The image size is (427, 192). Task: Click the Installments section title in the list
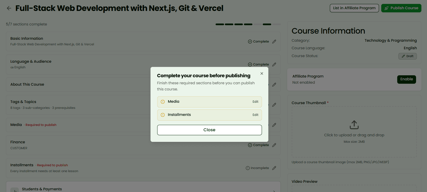tap(22, 165)
